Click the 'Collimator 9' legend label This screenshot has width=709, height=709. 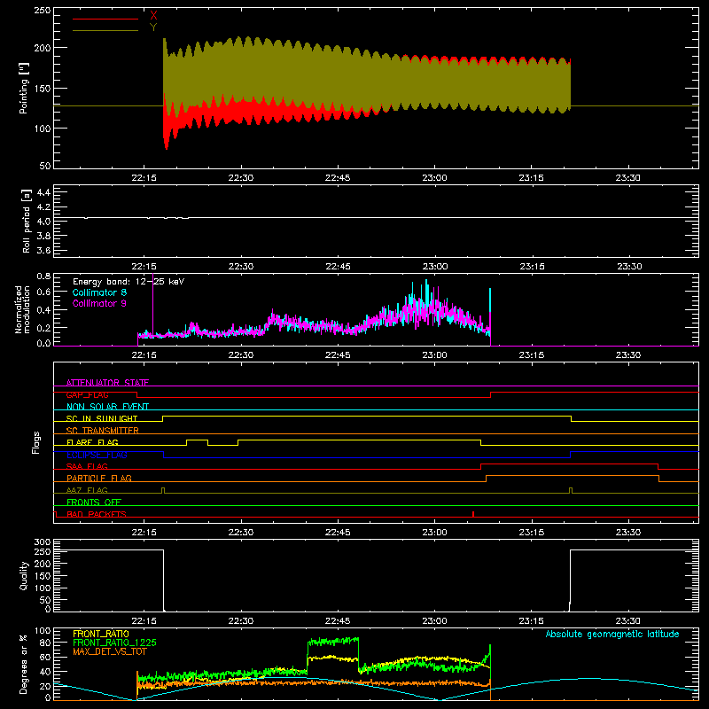coord(99,303)
